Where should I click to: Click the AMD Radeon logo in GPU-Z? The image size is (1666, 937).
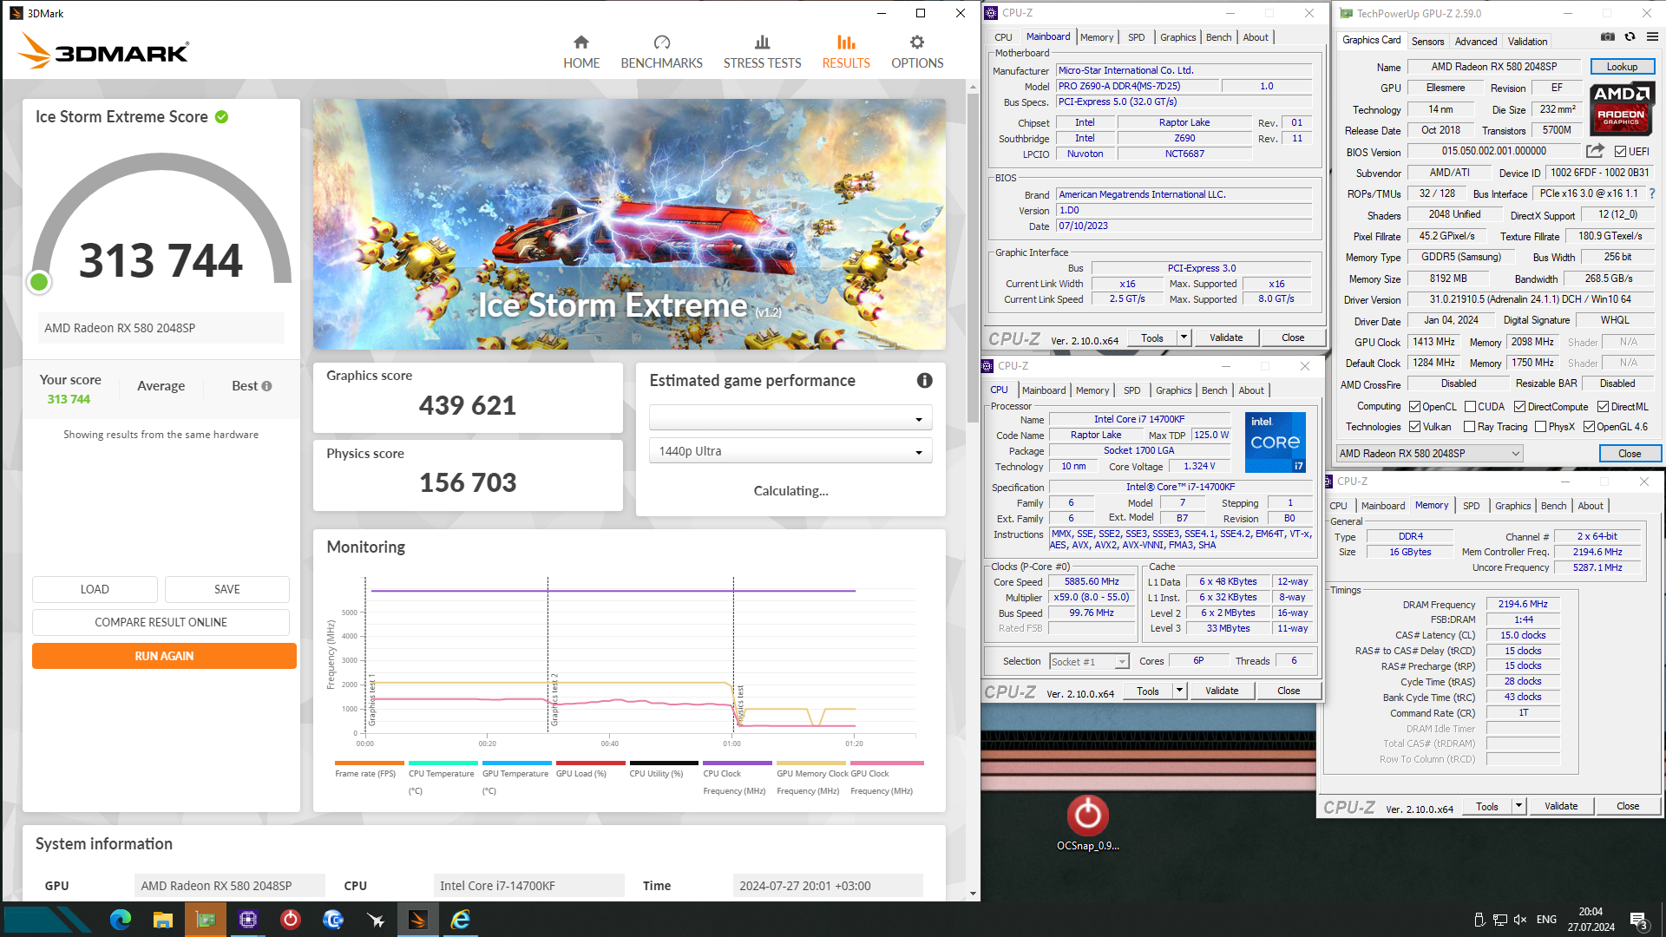tap(1622, 108)
